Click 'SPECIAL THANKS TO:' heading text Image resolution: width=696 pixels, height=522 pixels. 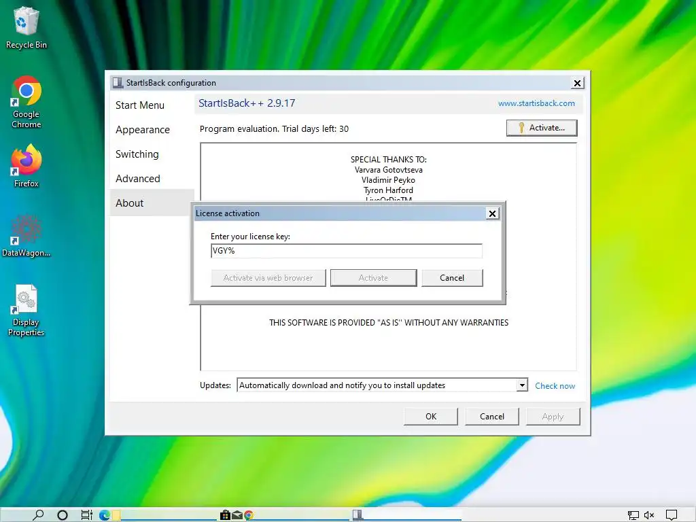(x=388, y=159)
